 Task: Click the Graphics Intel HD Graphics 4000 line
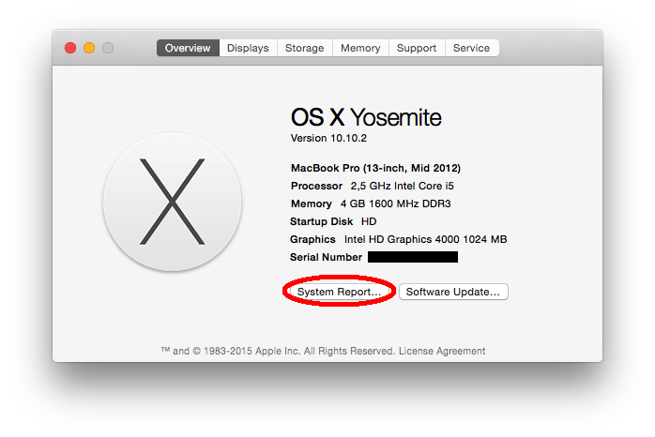tap(398, 239)
